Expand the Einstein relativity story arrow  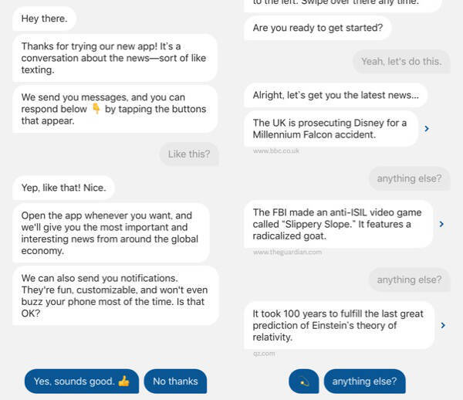pyautogui.click(x=442, y=325)
